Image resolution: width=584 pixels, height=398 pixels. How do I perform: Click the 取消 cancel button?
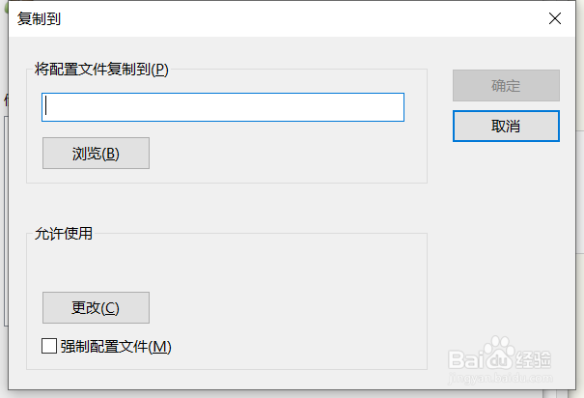(x=506, y=126)
